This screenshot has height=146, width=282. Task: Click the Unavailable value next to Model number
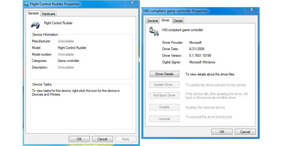tap(66, 54)
